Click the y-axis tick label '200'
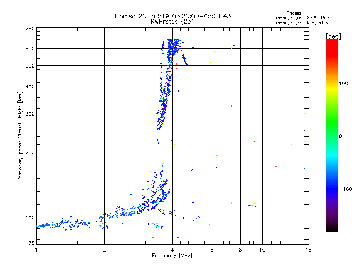The height and width of the screenshot is (272, 363). 30,152
